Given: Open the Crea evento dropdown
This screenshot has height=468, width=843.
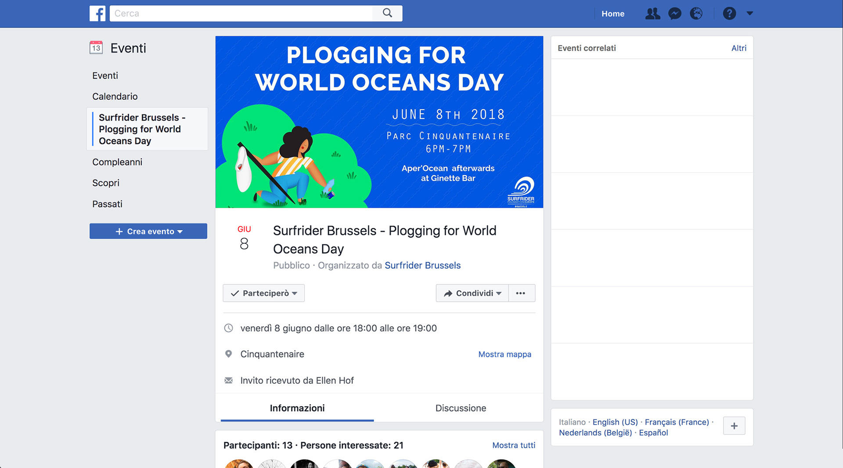Looking at the screenshot, I should coord(148,231).
